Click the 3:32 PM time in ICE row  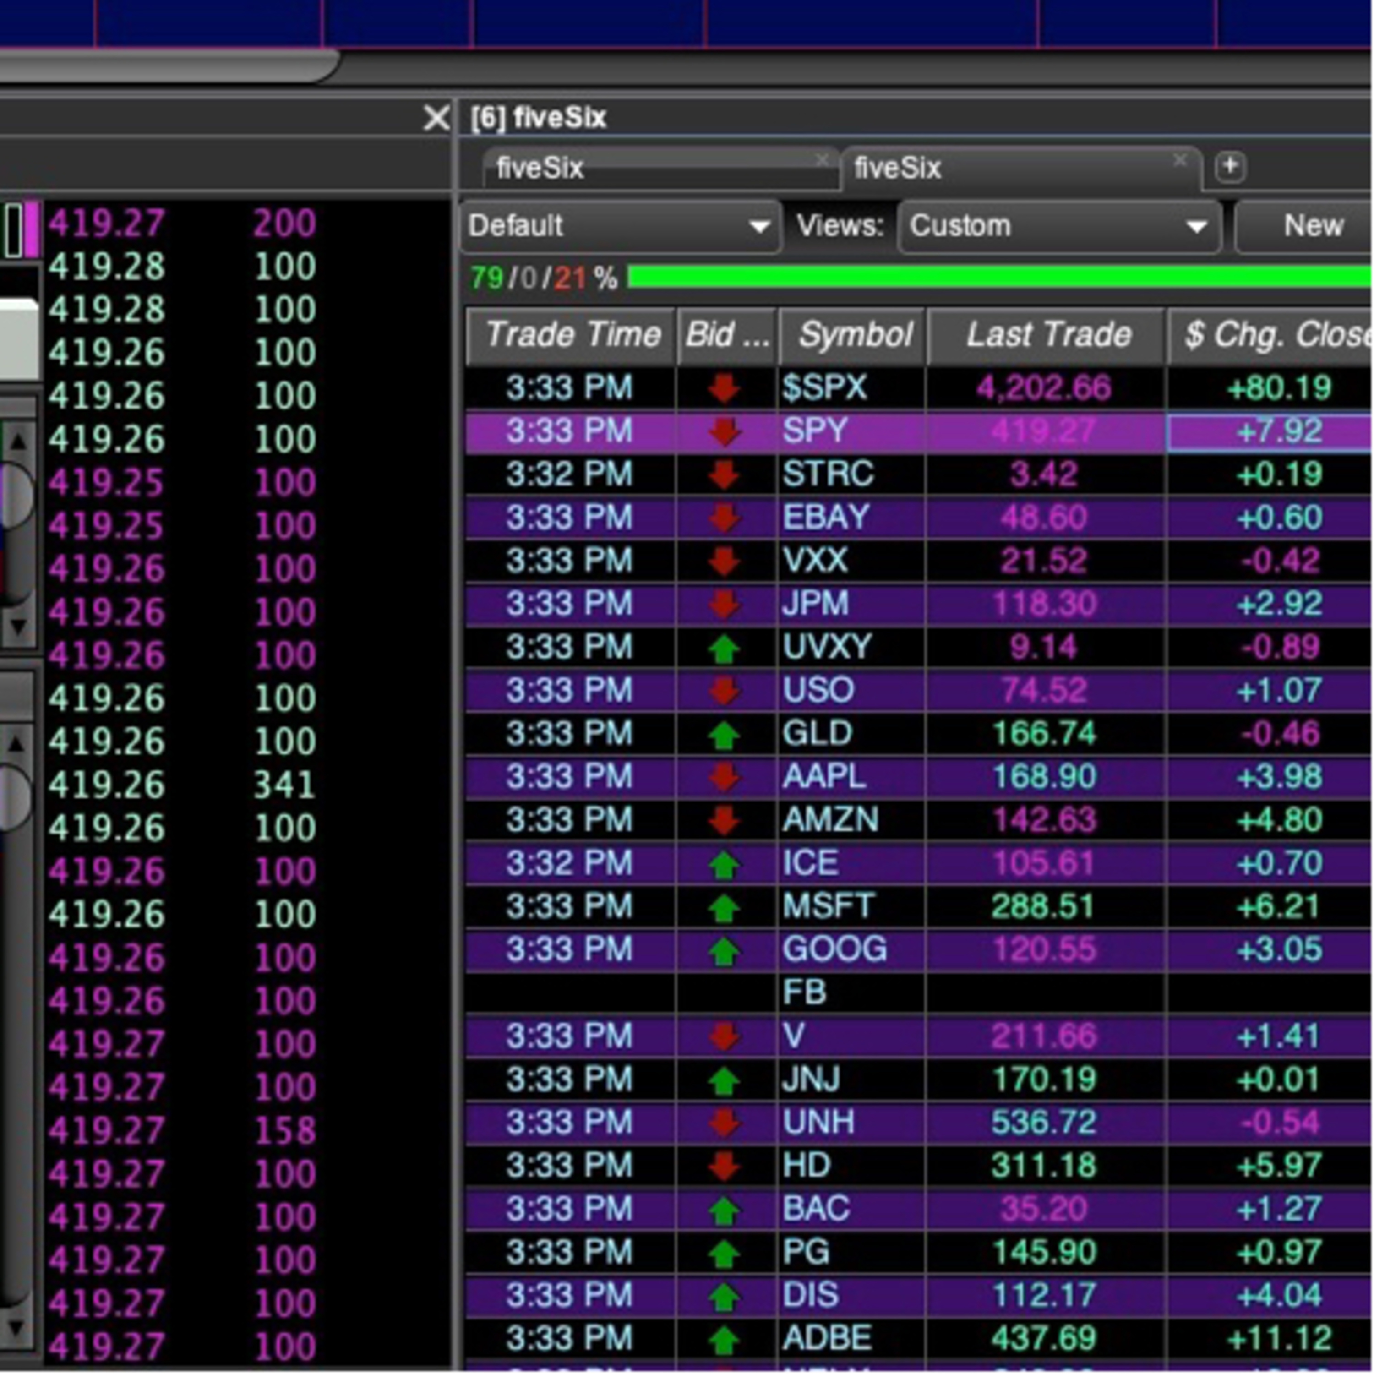(569, 863)
